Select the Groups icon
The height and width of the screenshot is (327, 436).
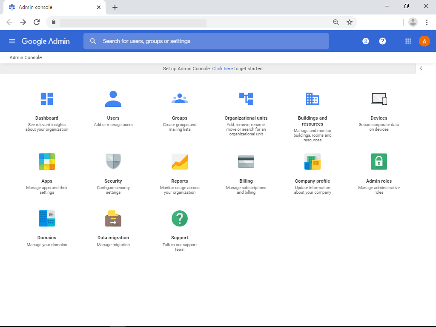(180, 98)
